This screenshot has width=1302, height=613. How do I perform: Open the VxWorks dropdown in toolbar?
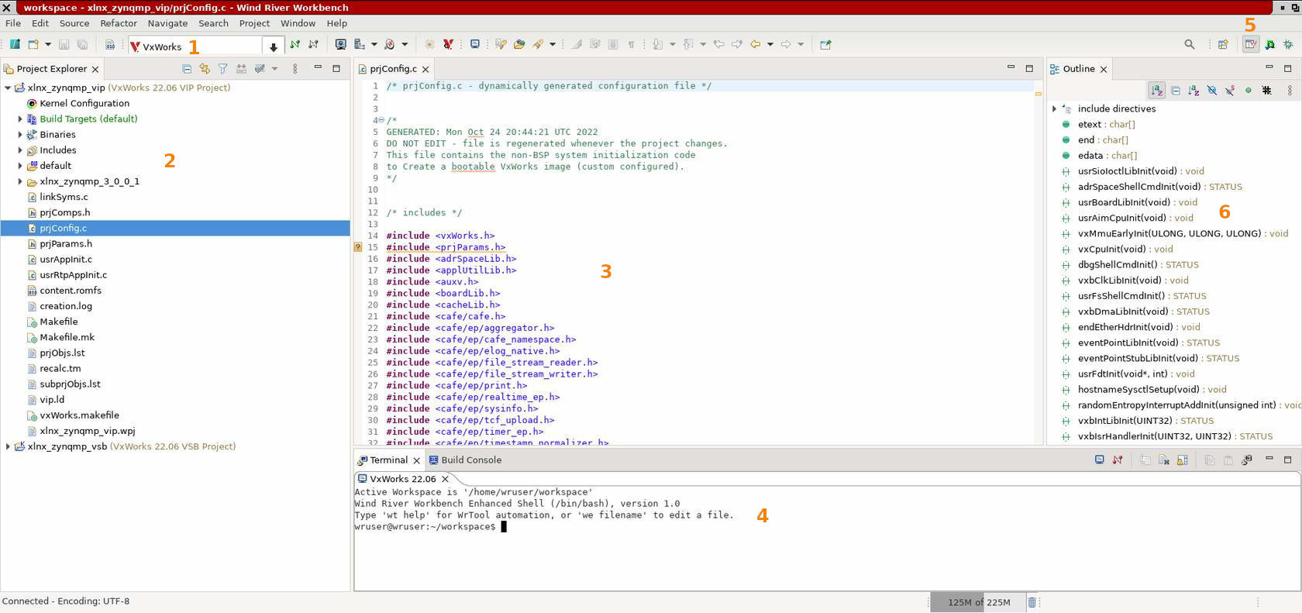coord(273,46)
